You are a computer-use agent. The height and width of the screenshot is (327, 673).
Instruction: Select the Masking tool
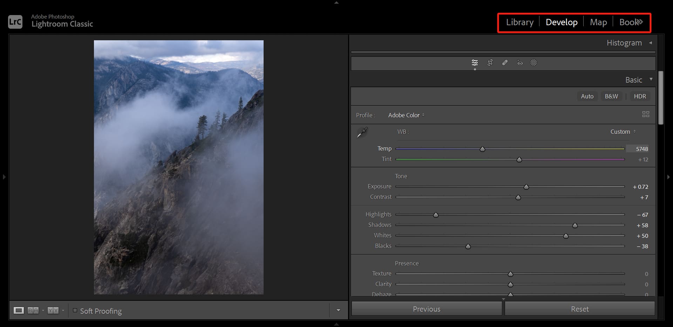533,63
